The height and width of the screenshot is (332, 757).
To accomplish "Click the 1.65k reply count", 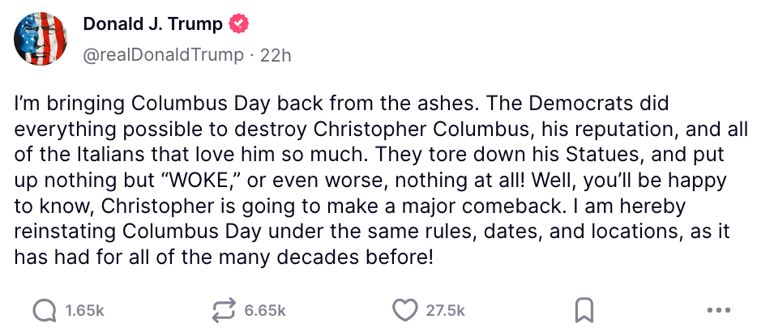I will [x=85, y=310].
